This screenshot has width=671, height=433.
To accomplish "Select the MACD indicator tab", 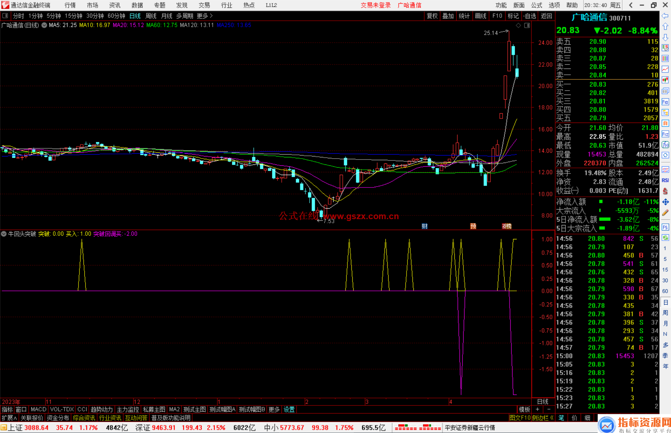I will (39, 409).
